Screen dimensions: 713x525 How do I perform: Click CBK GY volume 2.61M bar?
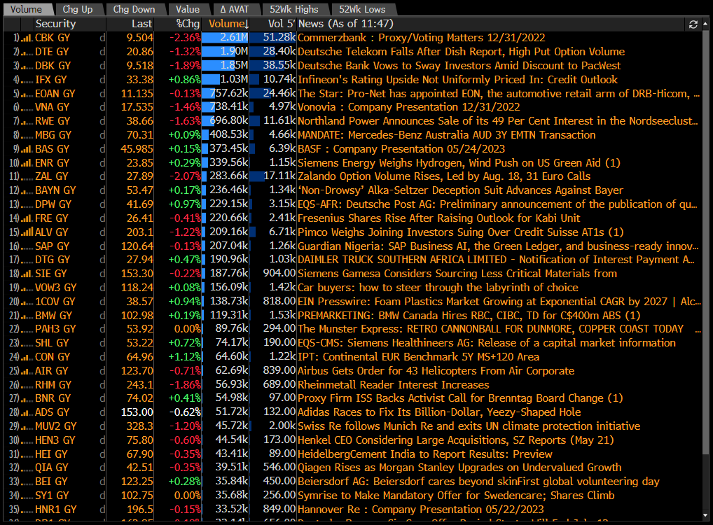[x=225, y=38]
